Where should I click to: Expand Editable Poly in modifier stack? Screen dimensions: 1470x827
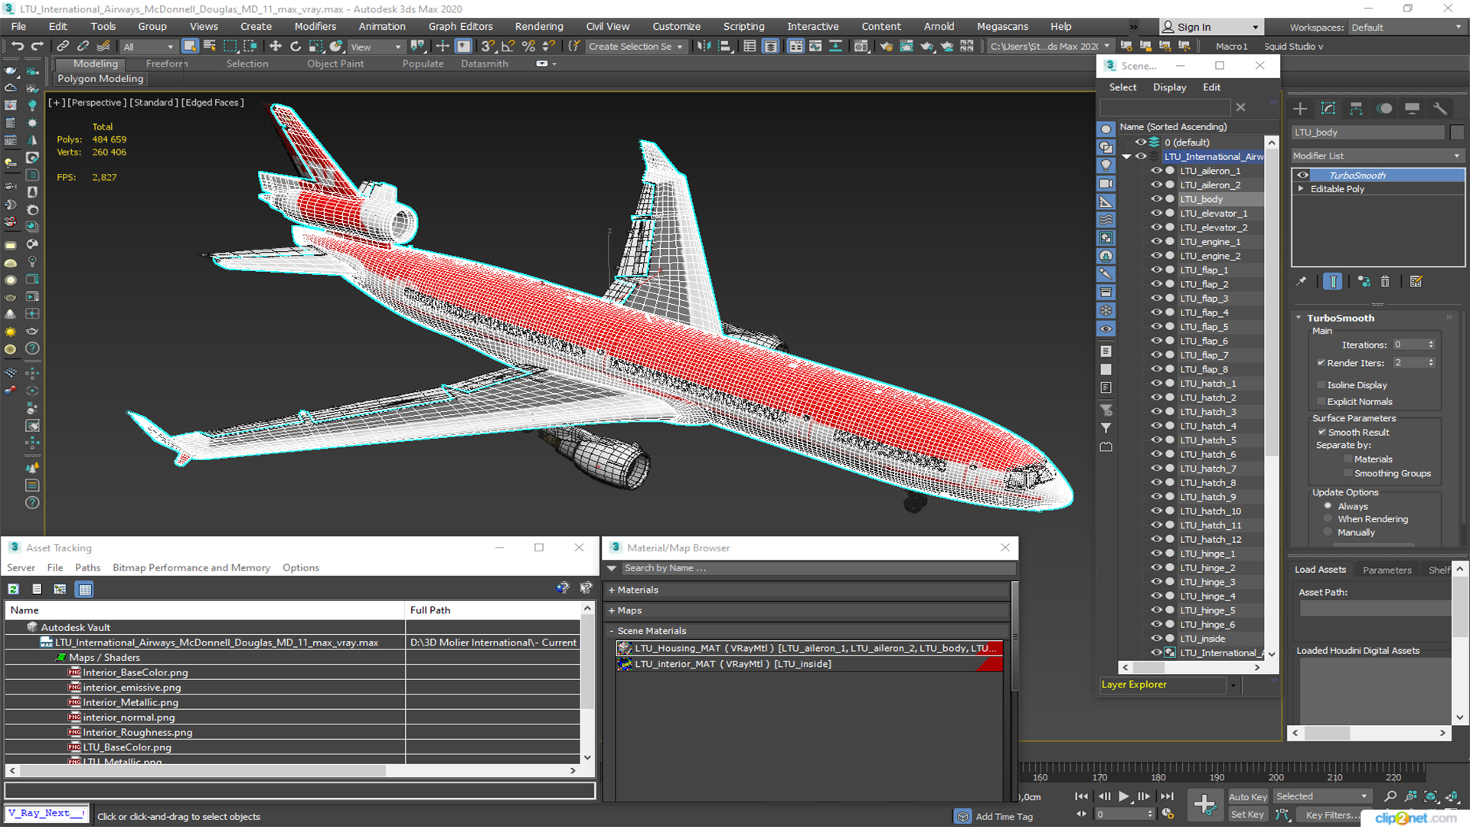coord(1301,189)
